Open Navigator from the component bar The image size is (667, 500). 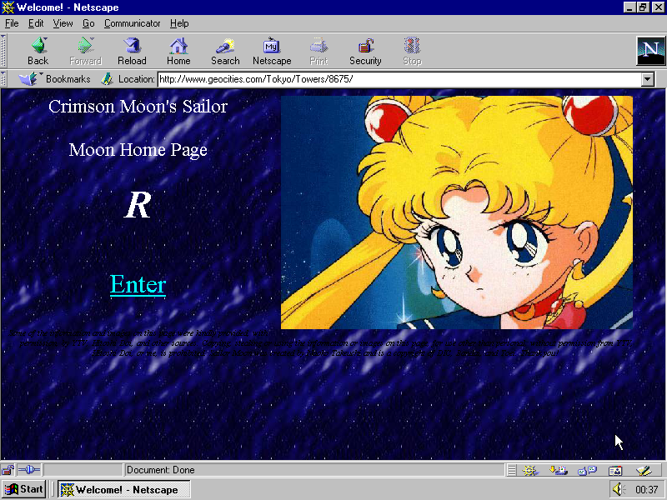click(530, 470)
